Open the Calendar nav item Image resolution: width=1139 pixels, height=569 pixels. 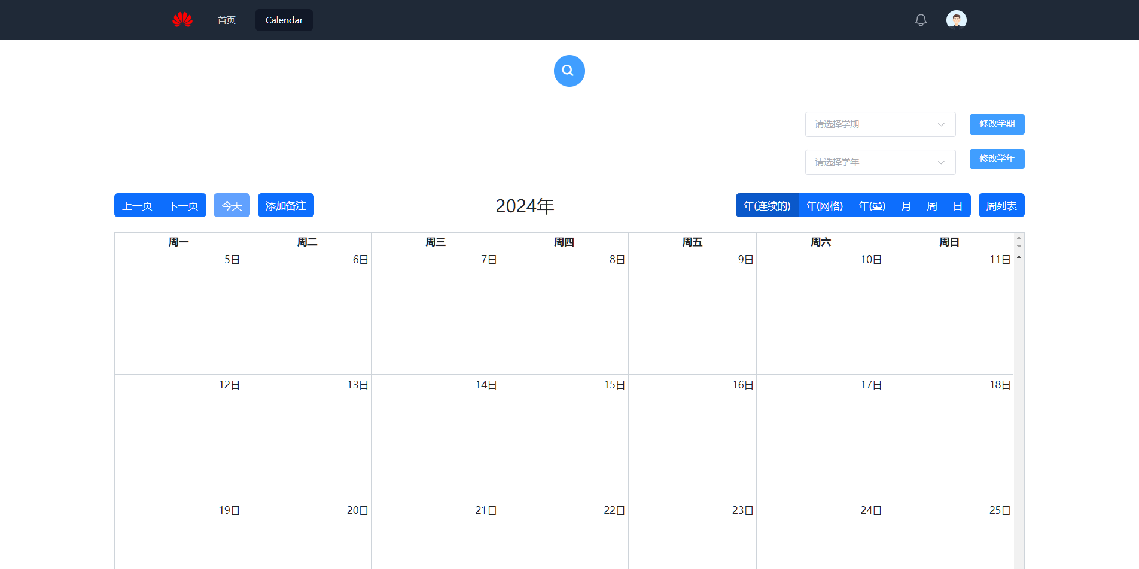pos(284,20)
